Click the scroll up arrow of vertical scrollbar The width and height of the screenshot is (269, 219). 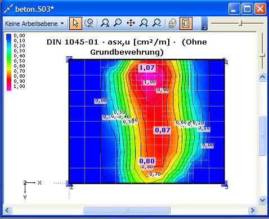pyautogui.click(x=262, y=77)
